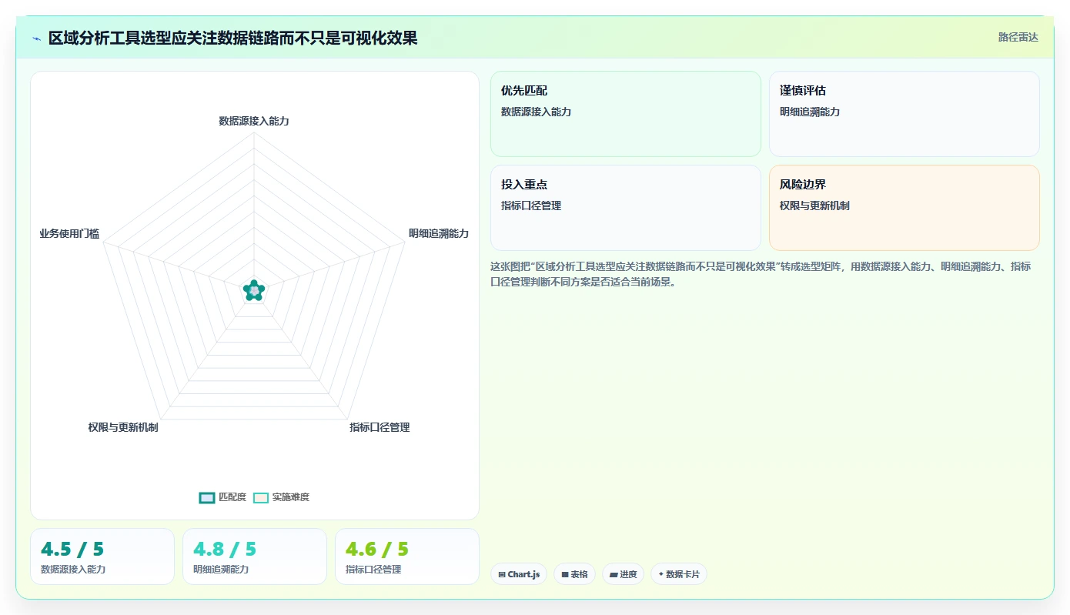
Task: Click the Chart.js tag chip
Action: point(518,574)
